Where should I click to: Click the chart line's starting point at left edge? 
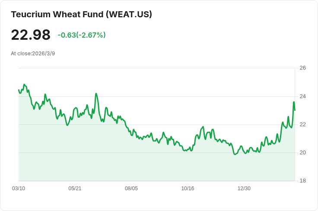(x=19, y=90)
